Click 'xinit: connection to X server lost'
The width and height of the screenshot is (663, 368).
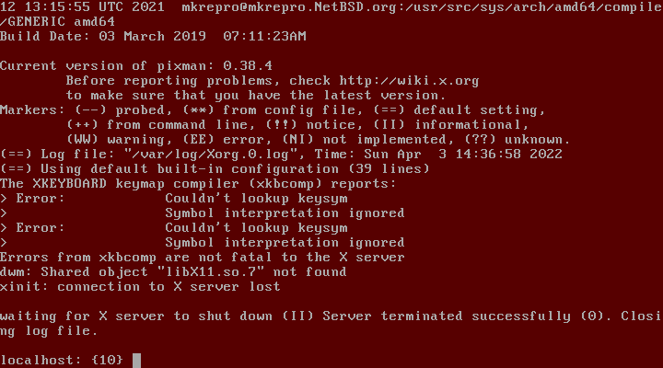point(140,287)
